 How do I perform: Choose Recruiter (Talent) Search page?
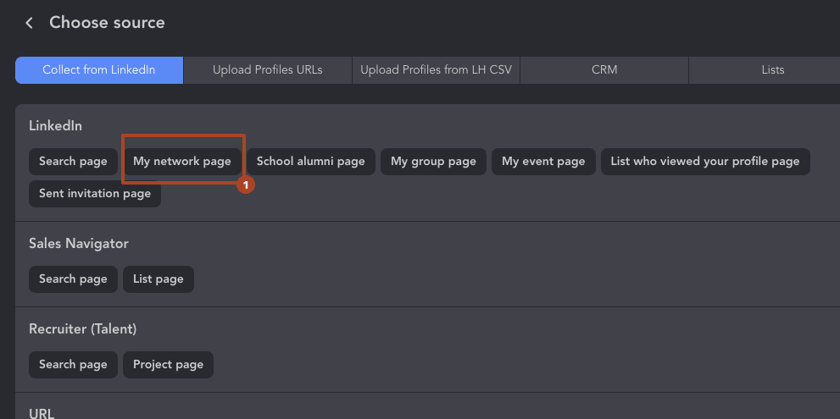click(73, 365)
